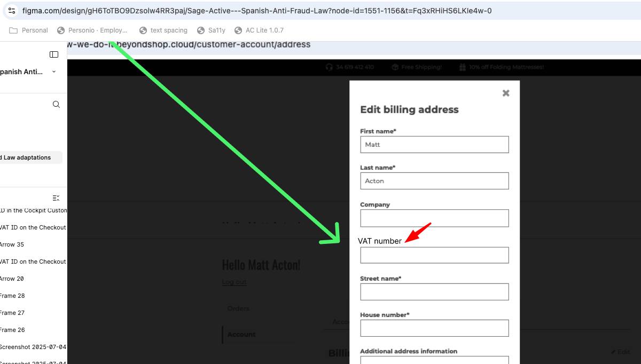The width and height of the screenshot is (641, 364).
Task: Select the Law adaptations page
Action: pyautogui.click(x=27, y=157)
